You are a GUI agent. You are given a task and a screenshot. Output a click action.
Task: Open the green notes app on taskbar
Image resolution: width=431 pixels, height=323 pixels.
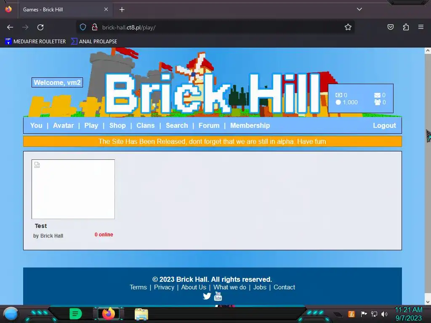tap(76, 314)
